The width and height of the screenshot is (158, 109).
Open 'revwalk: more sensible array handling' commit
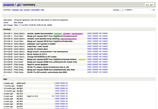[x=43, y=39]
